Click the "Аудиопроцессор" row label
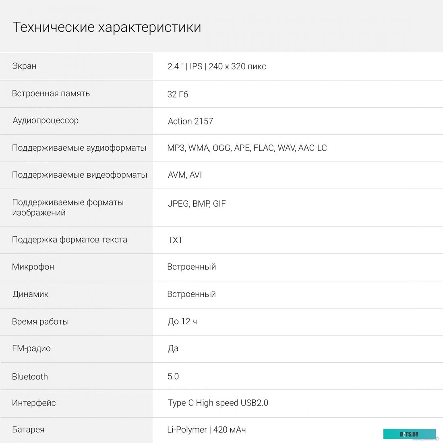 (46, 120)
